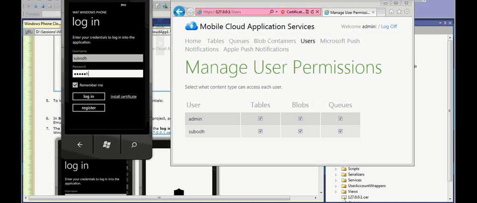Click the search magnifier in address bar

tap(272, 12)
